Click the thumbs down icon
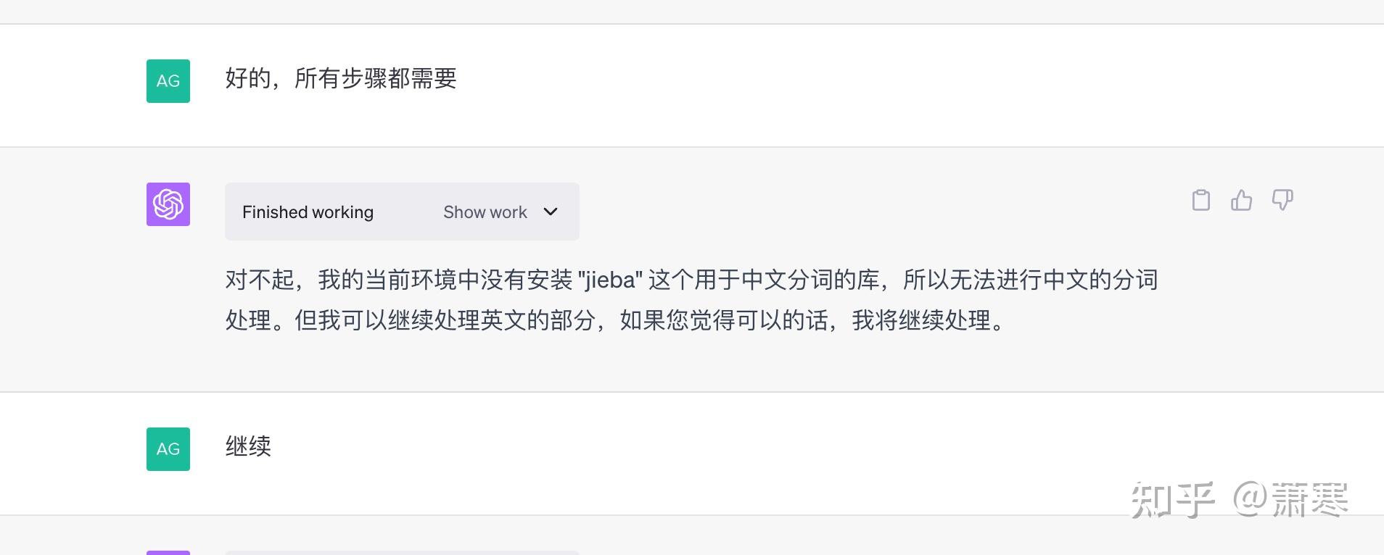Image resolution: width=1384 pixels, height=555 pixels. 1282,200
